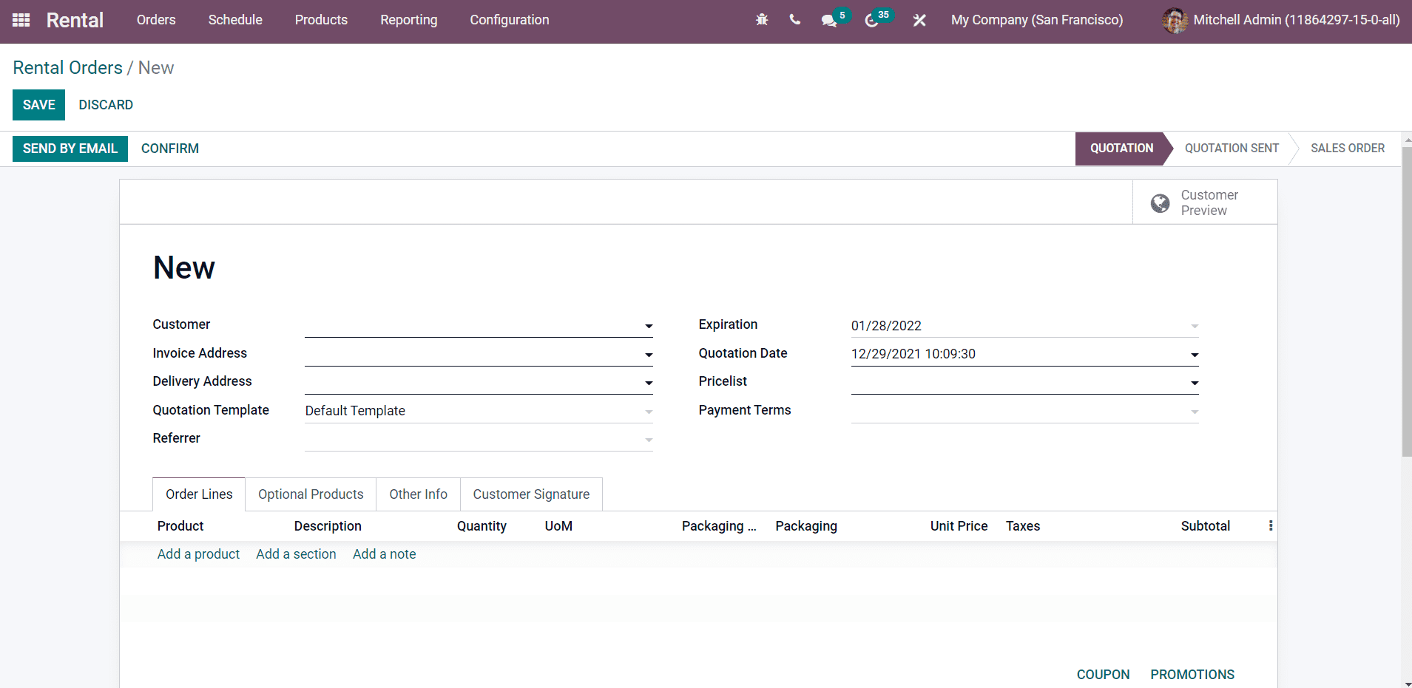Select the SALES ORDER status stage
The image size is (1412, 688).
tap(1348, 149)
